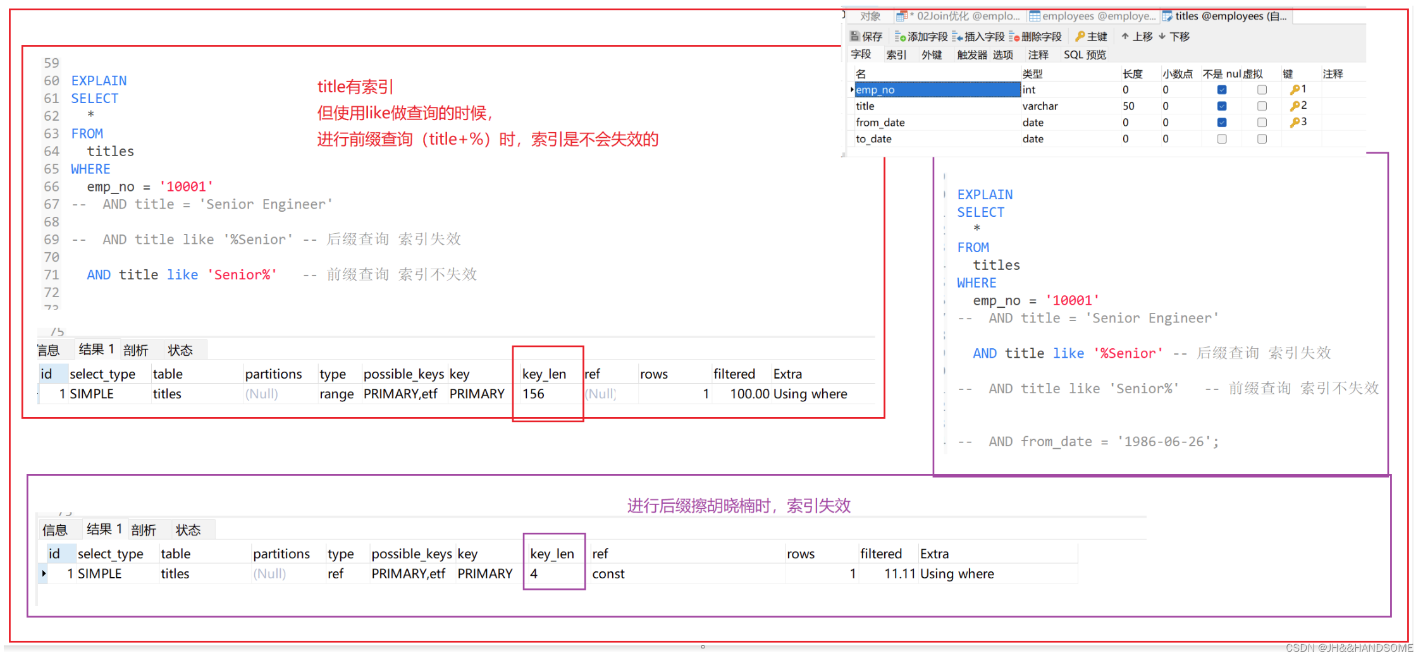Click the 主键 primary key icon in toolbar
This screenshot has height=658, width=1423.
point(1080,37)
